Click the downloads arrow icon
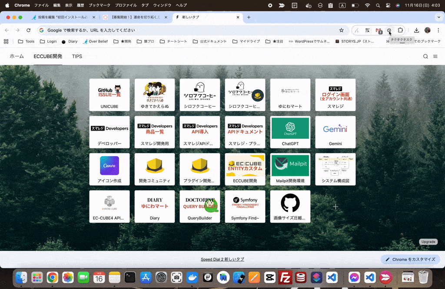The width and height of the screenshot is (445, 289). coord(416,30)
